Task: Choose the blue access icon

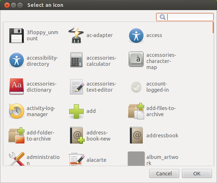Action: 136,36
